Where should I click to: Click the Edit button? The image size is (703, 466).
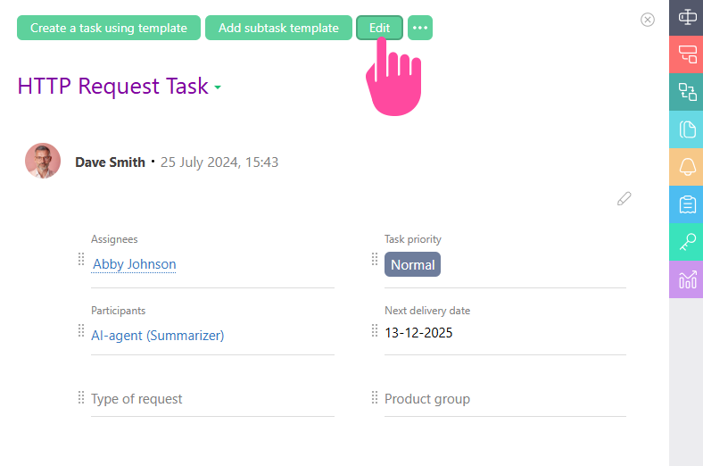point(379,28)
